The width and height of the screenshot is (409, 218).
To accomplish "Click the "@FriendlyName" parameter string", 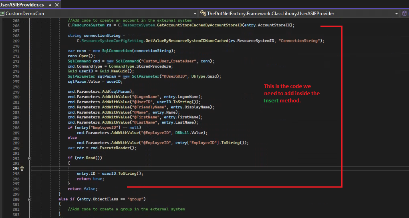I will [149, 107].
